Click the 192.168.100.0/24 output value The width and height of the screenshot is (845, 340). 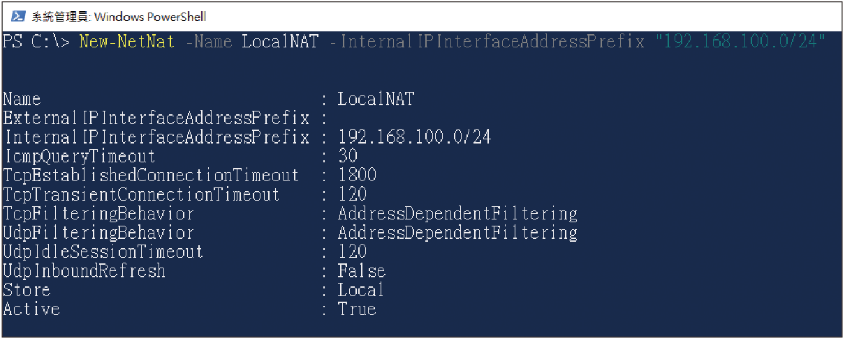(x=415, y=137)
